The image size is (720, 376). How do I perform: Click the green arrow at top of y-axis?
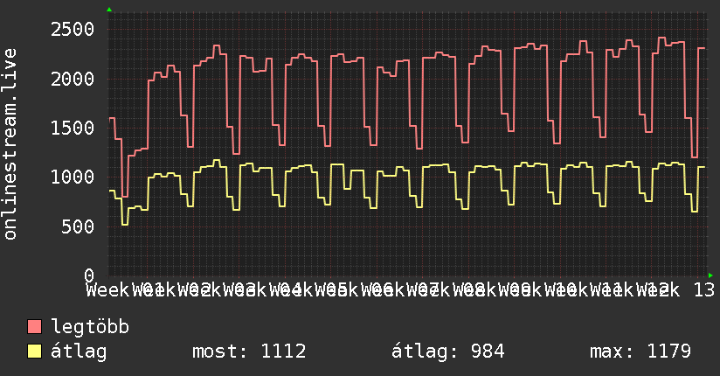(109, 10)
